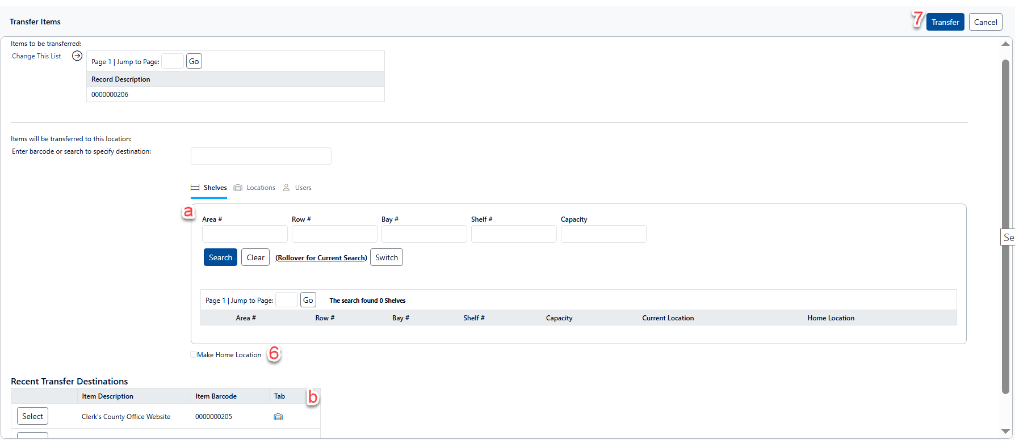Clear the shelf search fields
The height and width of the screenshot is (440, 1015).
(255, 257)
